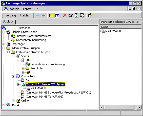Select MAIL/MAIL0 in the tree
This screenshot has width=143, height=116.
pos(38,88)
